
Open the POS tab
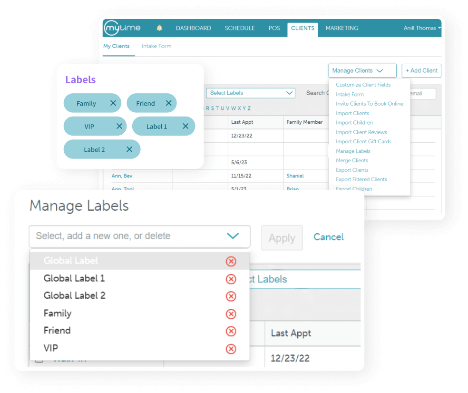(274, 28)
